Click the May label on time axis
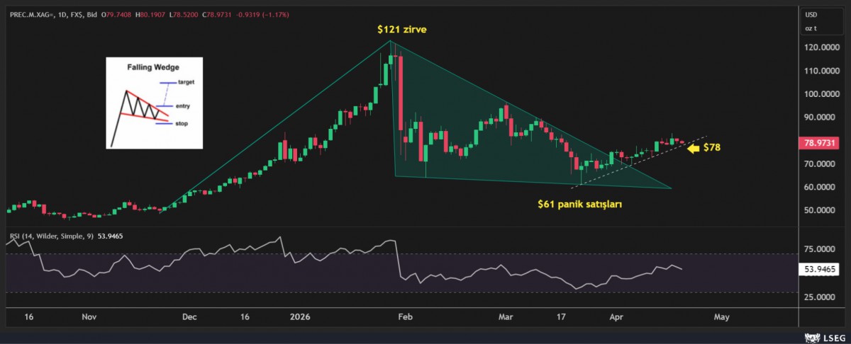851x344 pixels. pyautogui.click(x=721, y=318)
